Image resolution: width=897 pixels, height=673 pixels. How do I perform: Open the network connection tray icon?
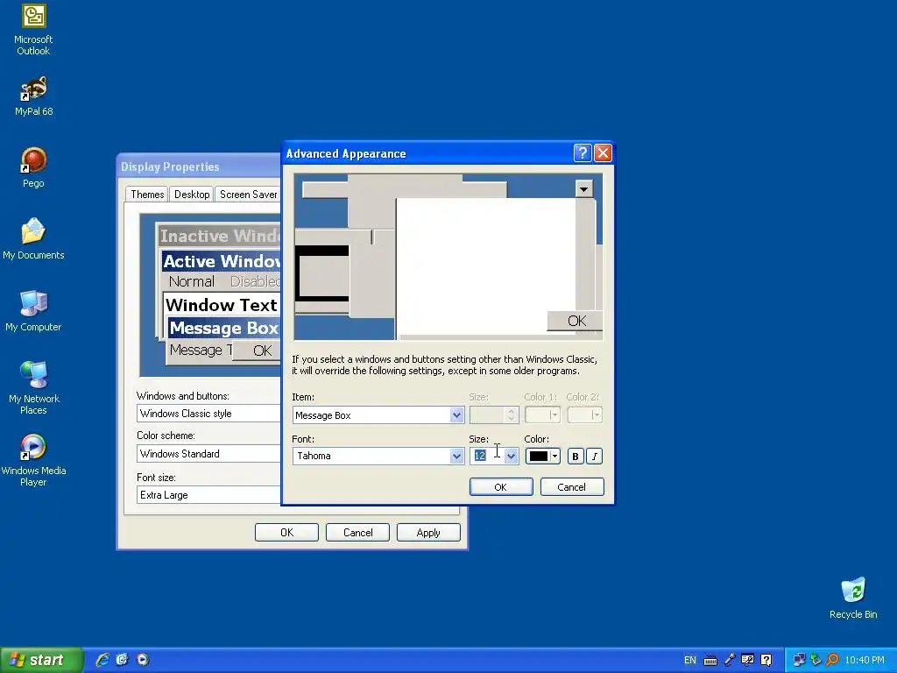[x=799, y=661]
